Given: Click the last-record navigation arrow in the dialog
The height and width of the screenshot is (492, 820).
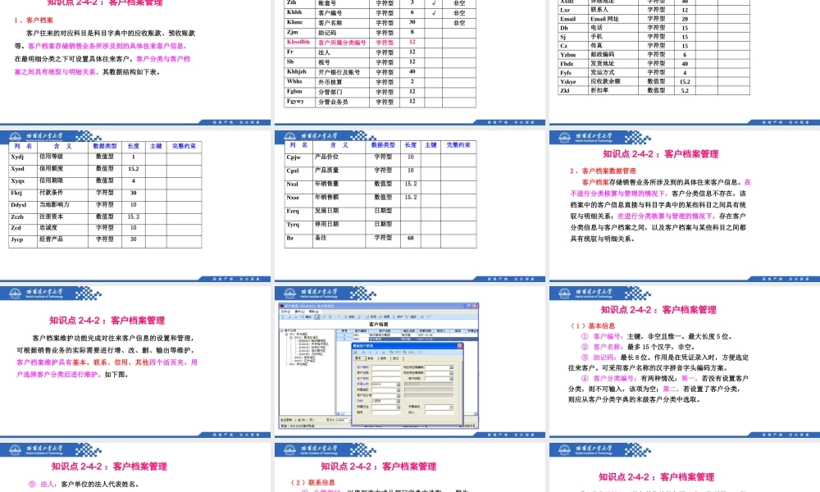Looking at the screenshot, I should (x=383, y=352).
